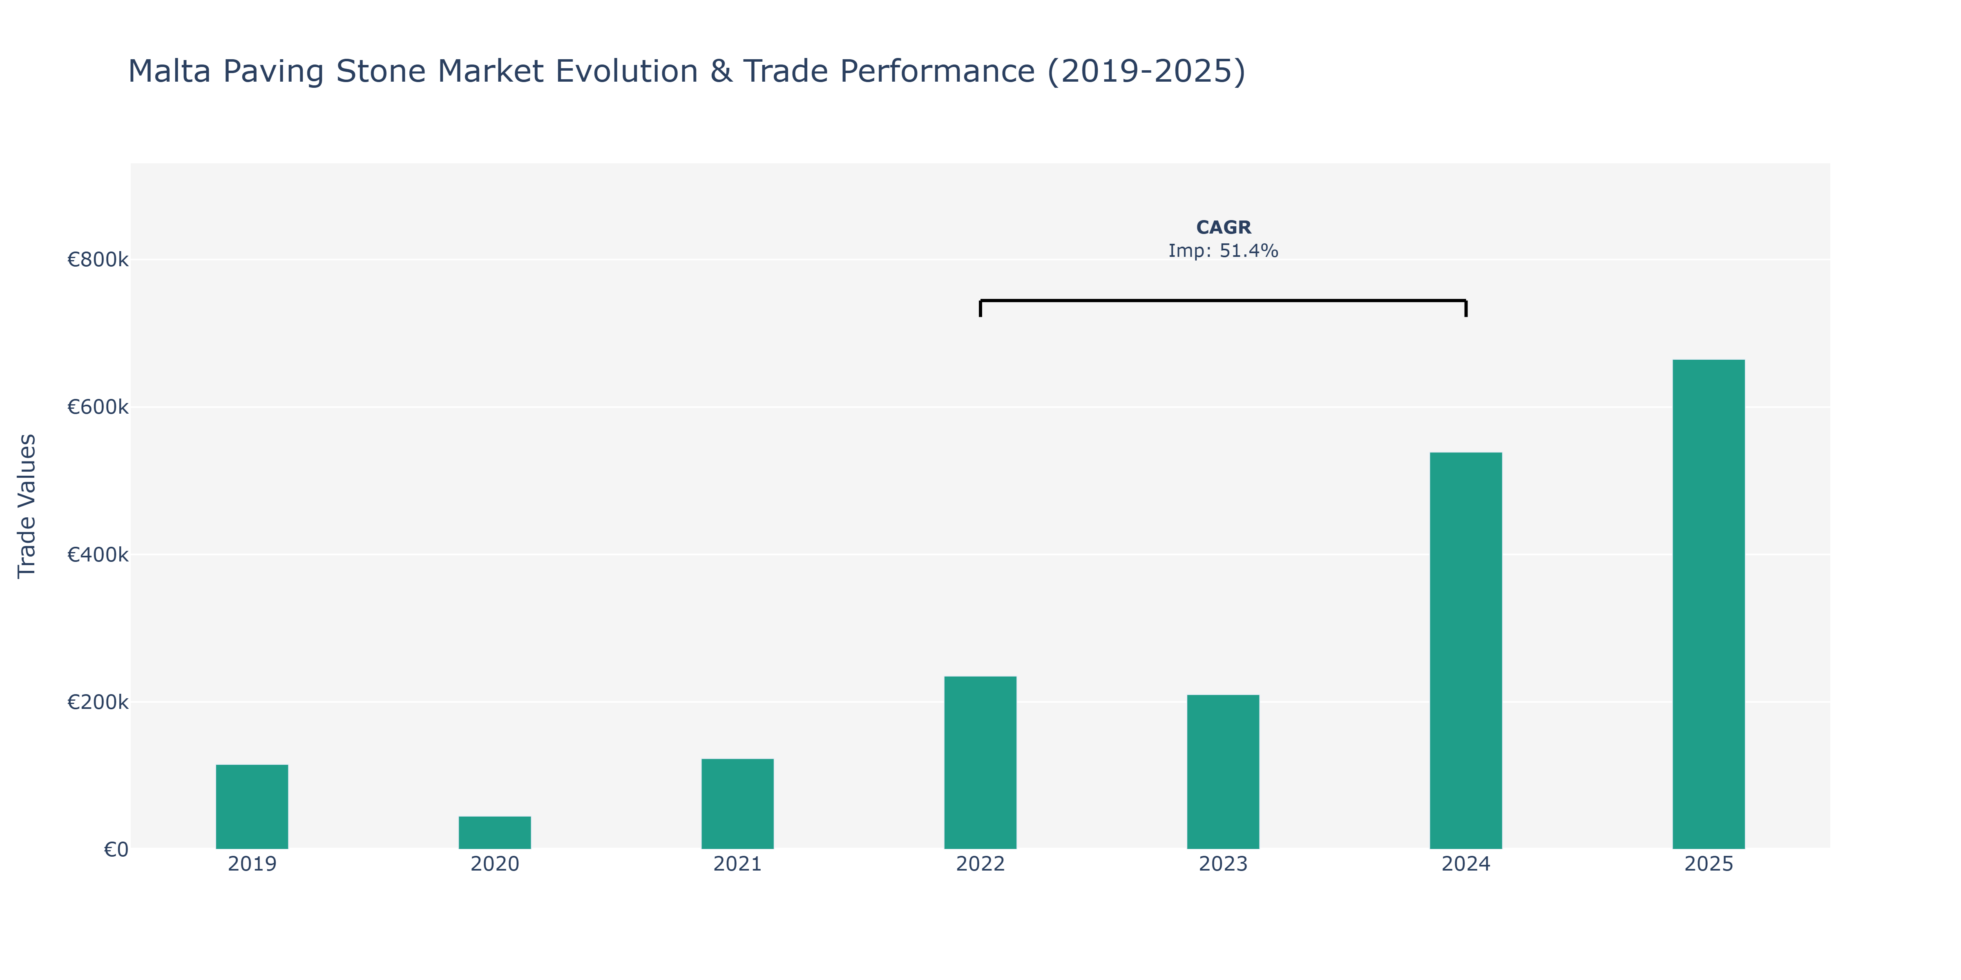This screenshot has width=1961, height=980.
Task: Click the €800k axis label
Action: [98, 260]
